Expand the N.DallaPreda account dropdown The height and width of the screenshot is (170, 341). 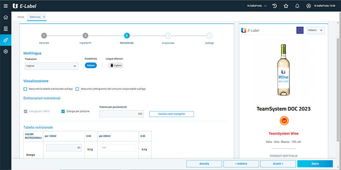pyautogui.click(x=257, y=6)
